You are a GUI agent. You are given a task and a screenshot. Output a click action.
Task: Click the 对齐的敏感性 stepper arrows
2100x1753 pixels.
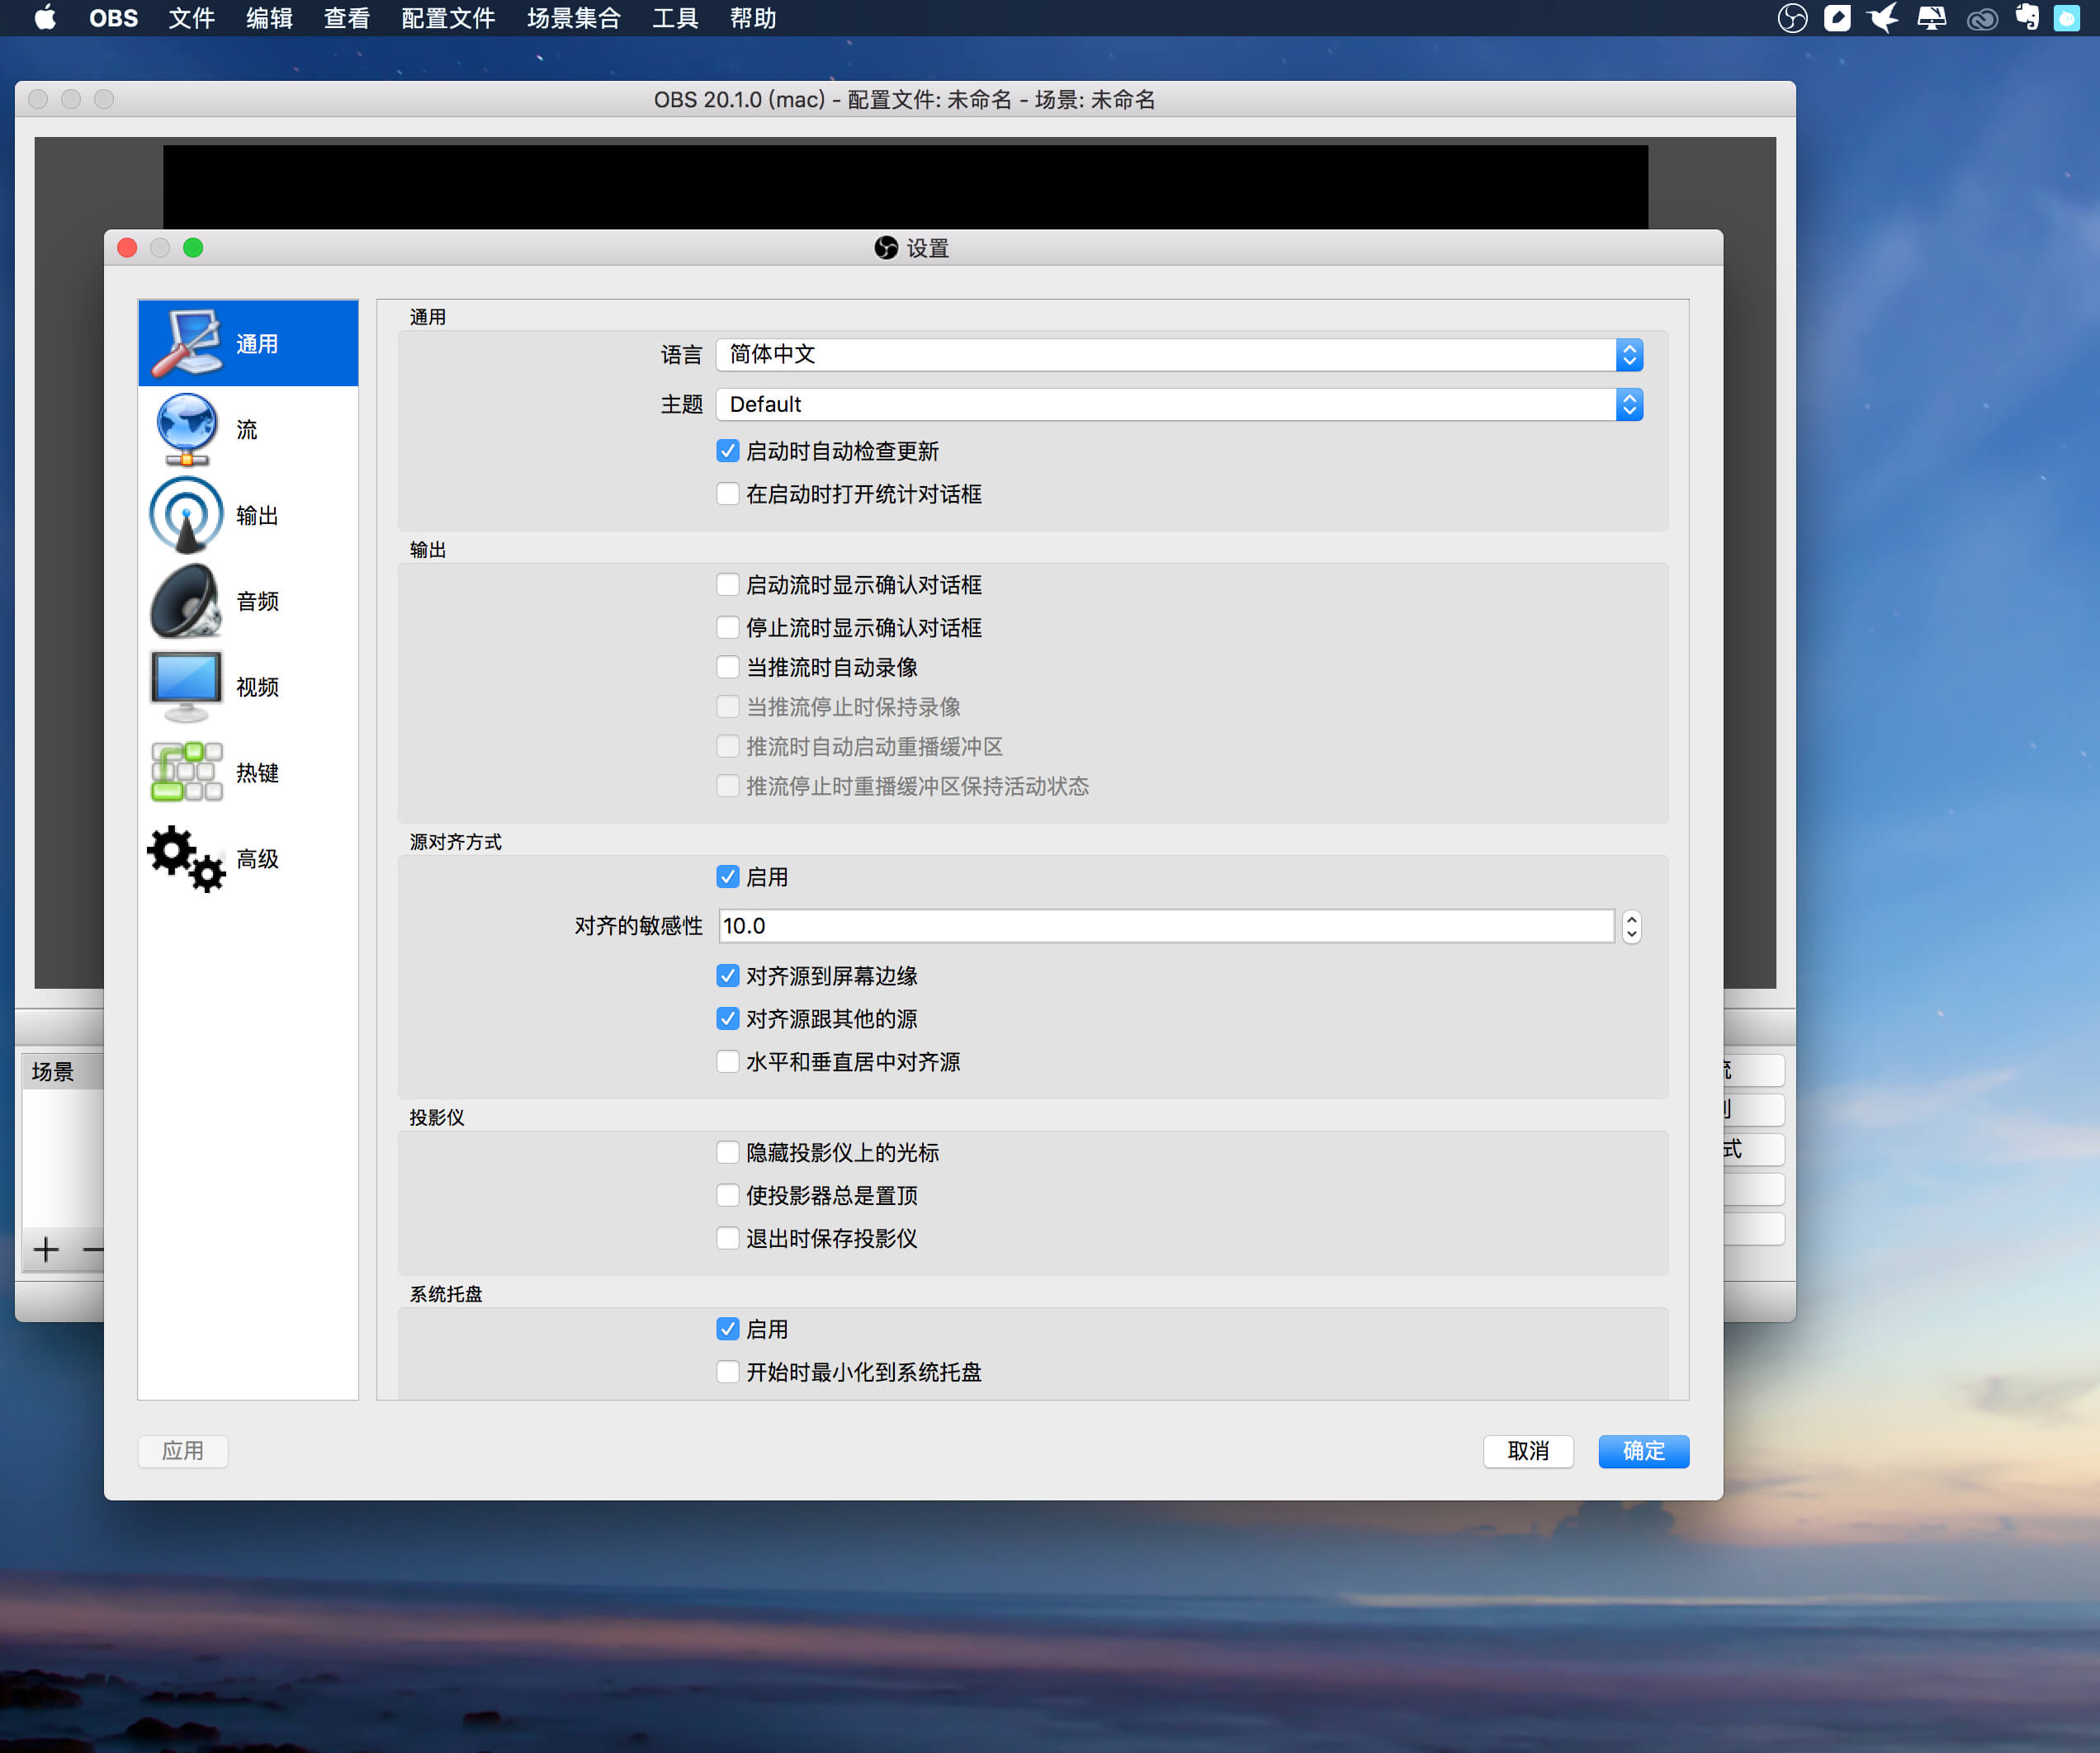pos(1631,926)
